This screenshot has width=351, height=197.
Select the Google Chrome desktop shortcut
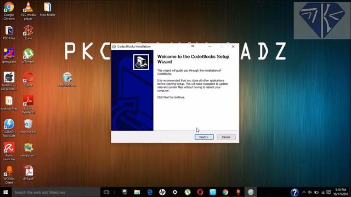[9, 11]
